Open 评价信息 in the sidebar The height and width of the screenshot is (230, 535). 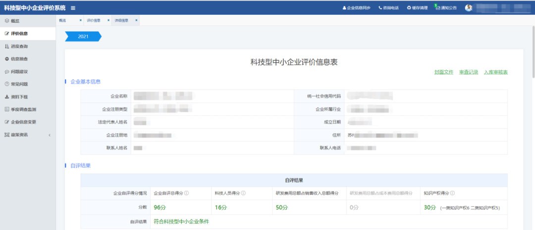[x=28, y=34]
